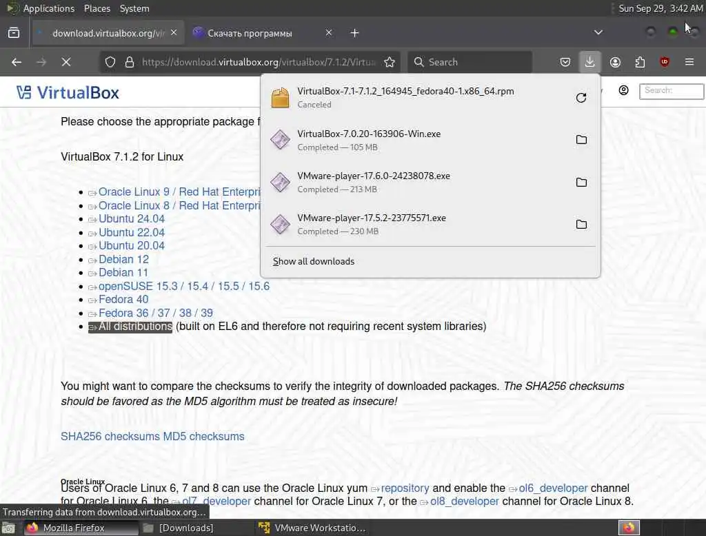Open Save to Pocket button
Viewport: 706px width, 536px height.
pyautogui.click(x=565, y=62)
